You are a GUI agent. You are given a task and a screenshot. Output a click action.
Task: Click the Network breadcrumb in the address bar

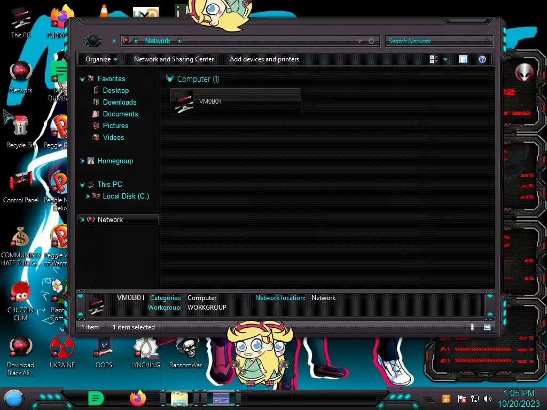(158, 41)
